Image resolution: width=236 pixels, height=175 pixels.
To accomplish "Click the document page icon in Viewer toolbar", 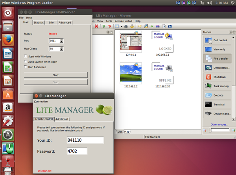I will [x=164, y=26].
